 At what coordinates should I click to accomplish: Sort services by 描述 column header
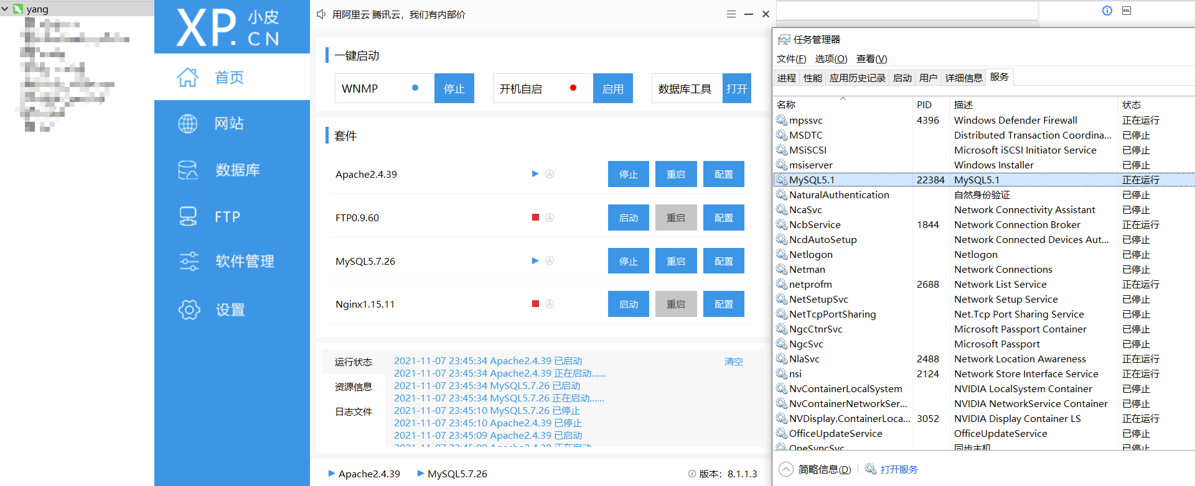[1034, 104]
